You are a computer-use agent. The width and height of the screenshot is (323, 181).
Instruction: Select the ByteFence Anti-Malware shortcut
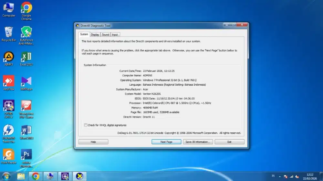(26, 35)
